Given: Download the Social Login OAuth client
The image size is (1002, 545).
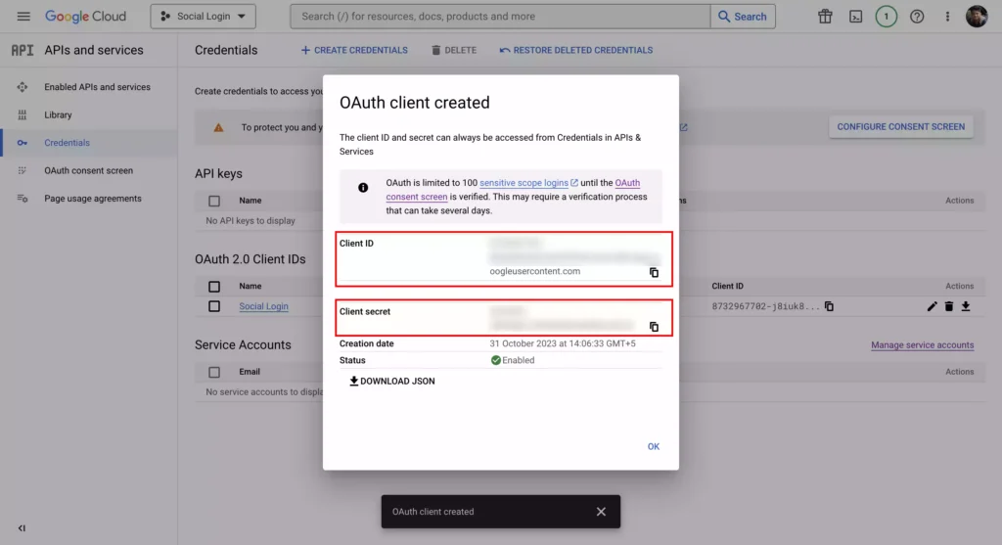Looking at the screenshot, I should tap(966, 306).
